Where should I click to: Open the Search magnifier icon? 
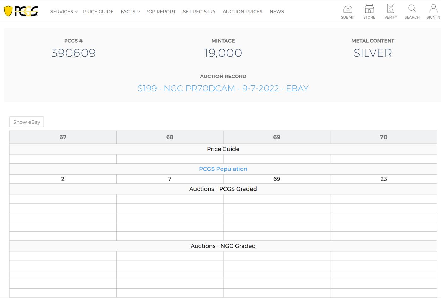412,9
